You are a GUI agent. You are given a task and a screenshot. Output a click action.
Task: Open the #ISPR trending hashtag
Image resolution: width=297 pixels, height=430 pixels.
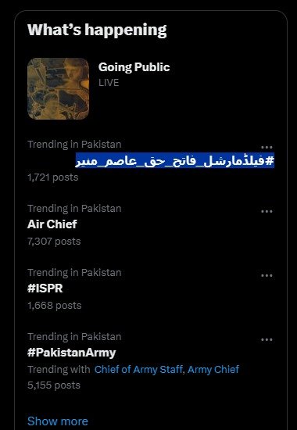[x=45, y=288]
